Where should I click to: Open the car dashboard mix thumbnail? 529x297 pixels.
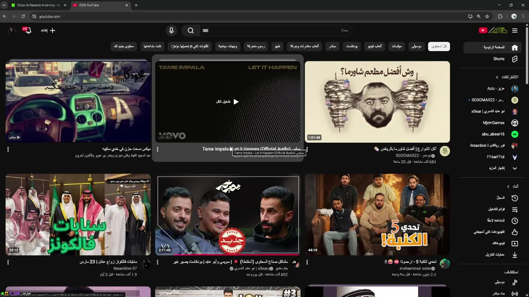[x=78, y=102]
